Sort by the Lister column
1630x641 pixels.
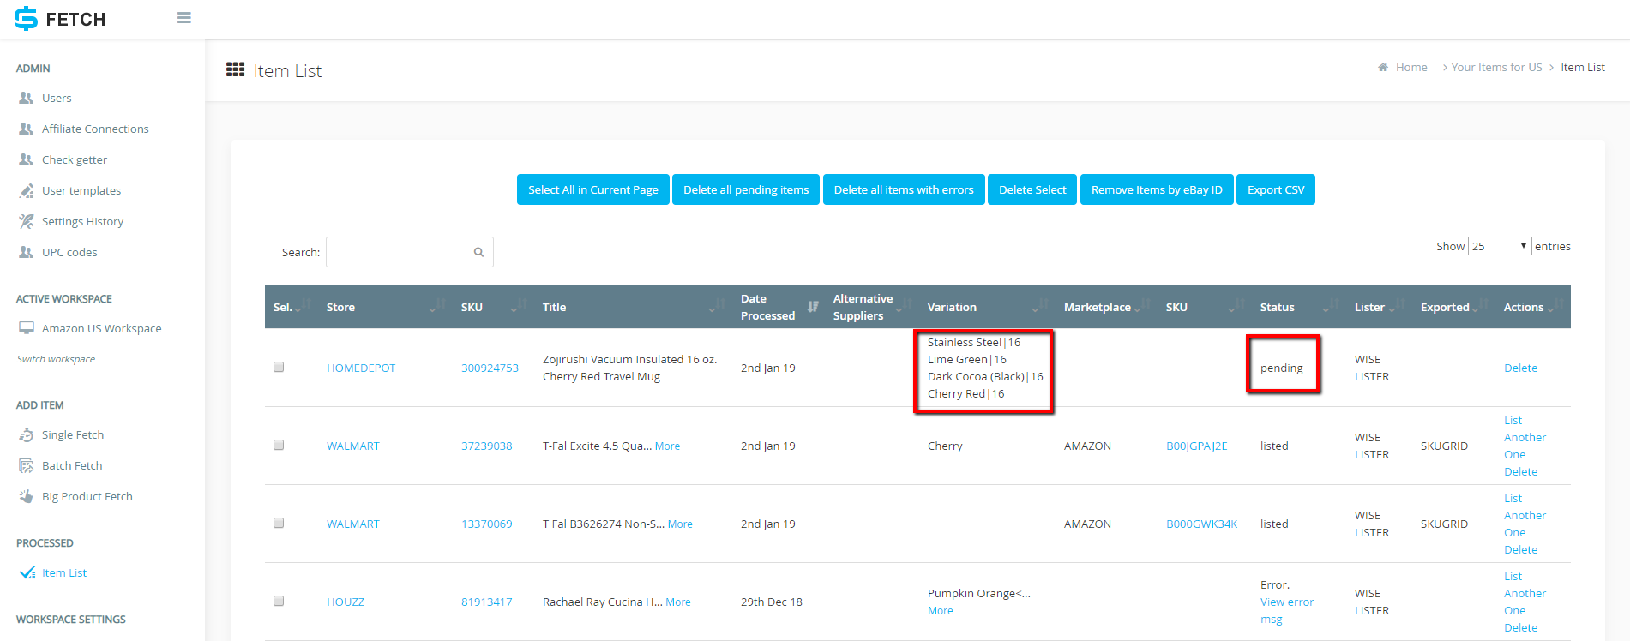pos(1379,307)
